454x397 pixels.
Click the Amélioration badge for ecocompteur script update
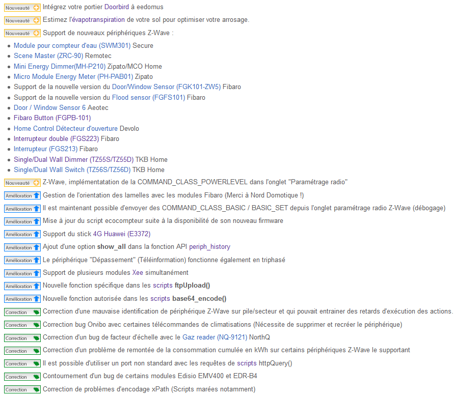coord(22,221)
